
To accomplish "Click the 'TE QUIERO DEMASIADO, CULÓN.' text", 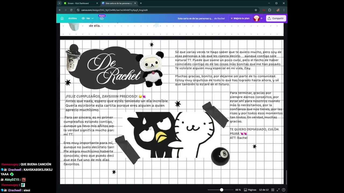I will coord(255,129).
